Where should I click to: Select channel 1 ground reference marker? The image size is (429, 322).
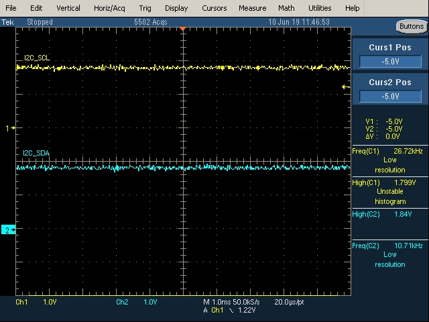(10, 128)
